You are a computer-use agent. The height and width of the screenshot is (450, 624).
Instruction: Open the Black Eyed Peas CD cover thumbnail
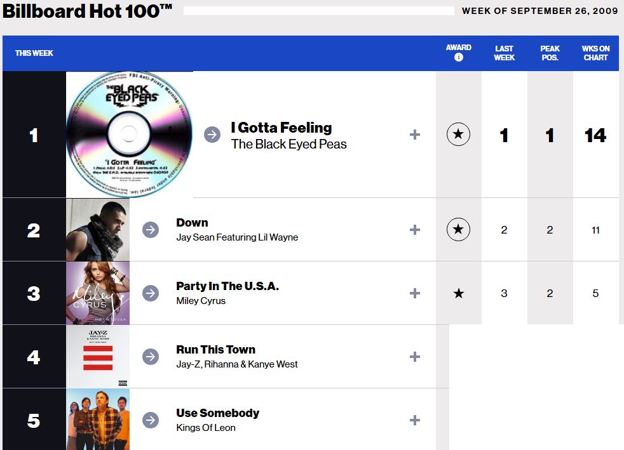(129, 134)
